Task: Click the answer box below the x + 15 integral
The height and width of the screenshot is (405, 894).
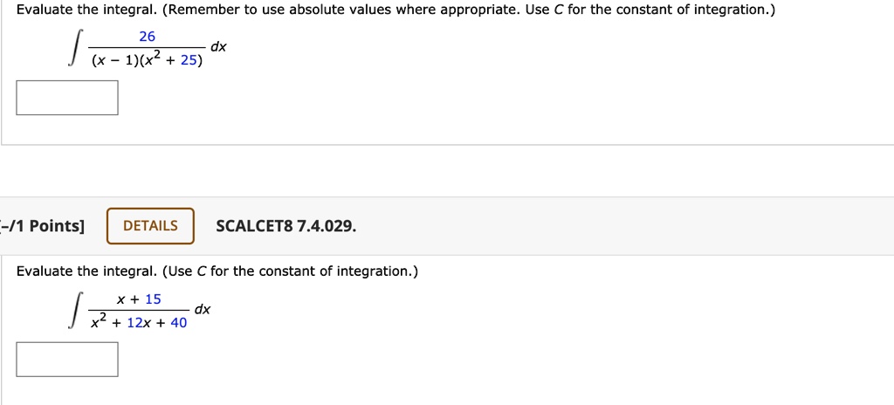Action: (x=67, y=359)
